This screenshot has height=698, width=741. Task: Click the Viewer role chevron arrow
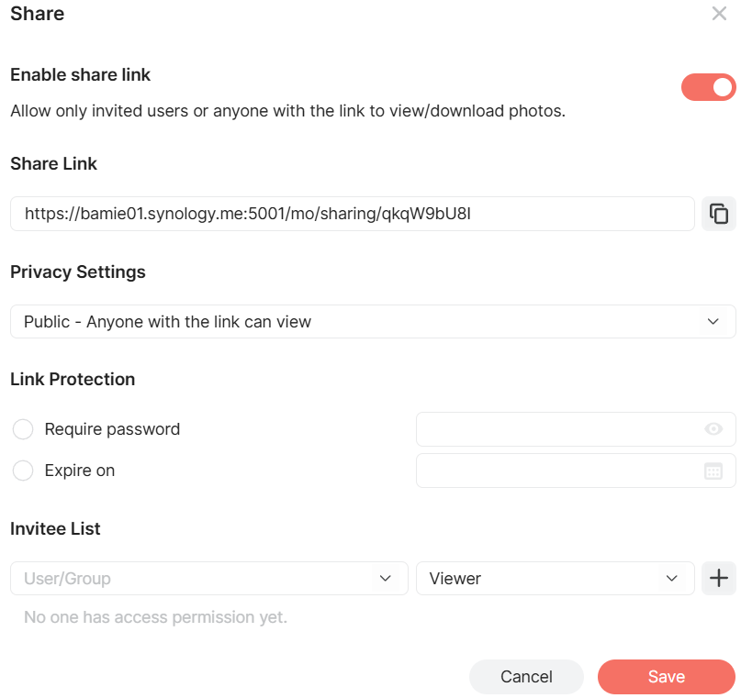click(x=671, y=579)
